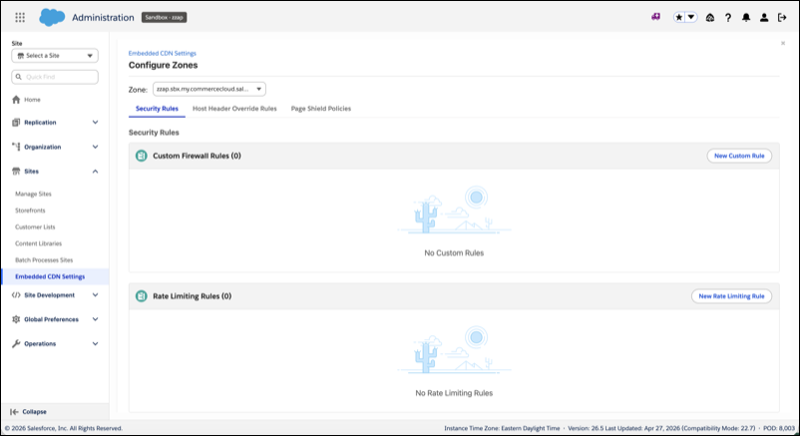
Task: Open Storefronts in the sidebar
Action: tap(30, 211)
